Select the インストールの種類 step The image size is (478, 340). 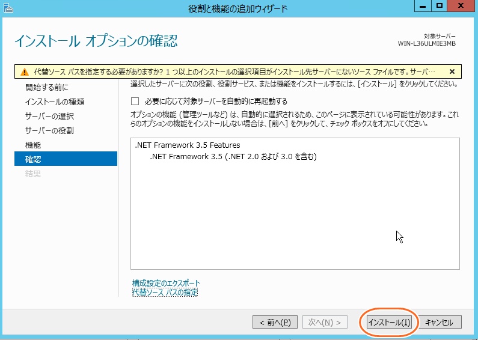[55, 102]
